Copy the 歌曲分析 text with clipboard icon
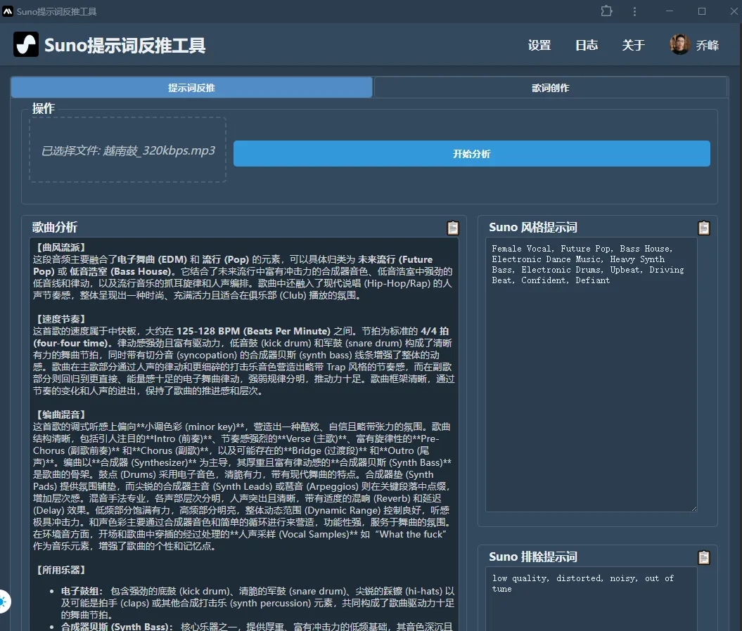This screenshot has width=742, height=631. [453, 228]
